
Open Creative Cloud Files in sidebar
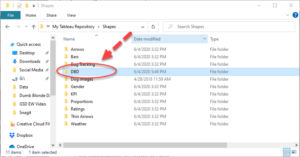point(33,124)
